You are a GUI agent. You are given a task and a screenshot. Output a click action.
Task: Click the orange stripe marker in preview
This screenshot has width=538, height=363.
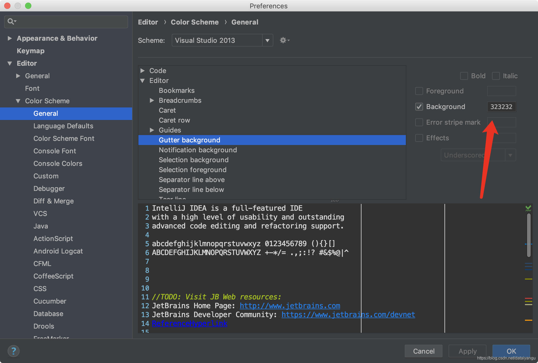coord(528,320)
